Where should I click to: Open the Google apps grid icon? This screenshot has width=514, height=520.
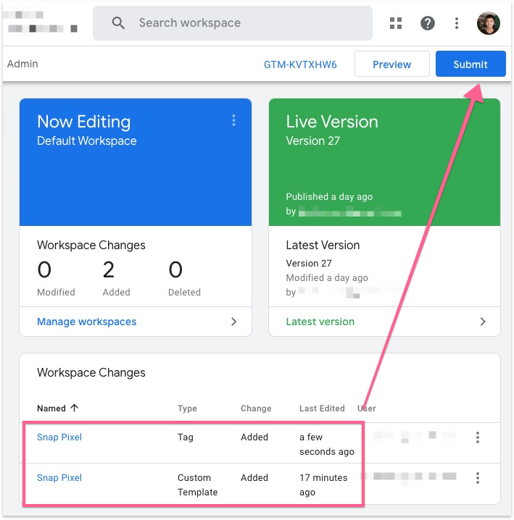pyautogui.click(x=396, y=23)
